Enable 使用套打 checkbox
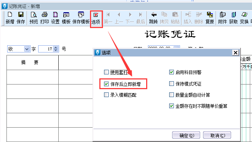This screenshot has width=252, height=142. point(106,72)
